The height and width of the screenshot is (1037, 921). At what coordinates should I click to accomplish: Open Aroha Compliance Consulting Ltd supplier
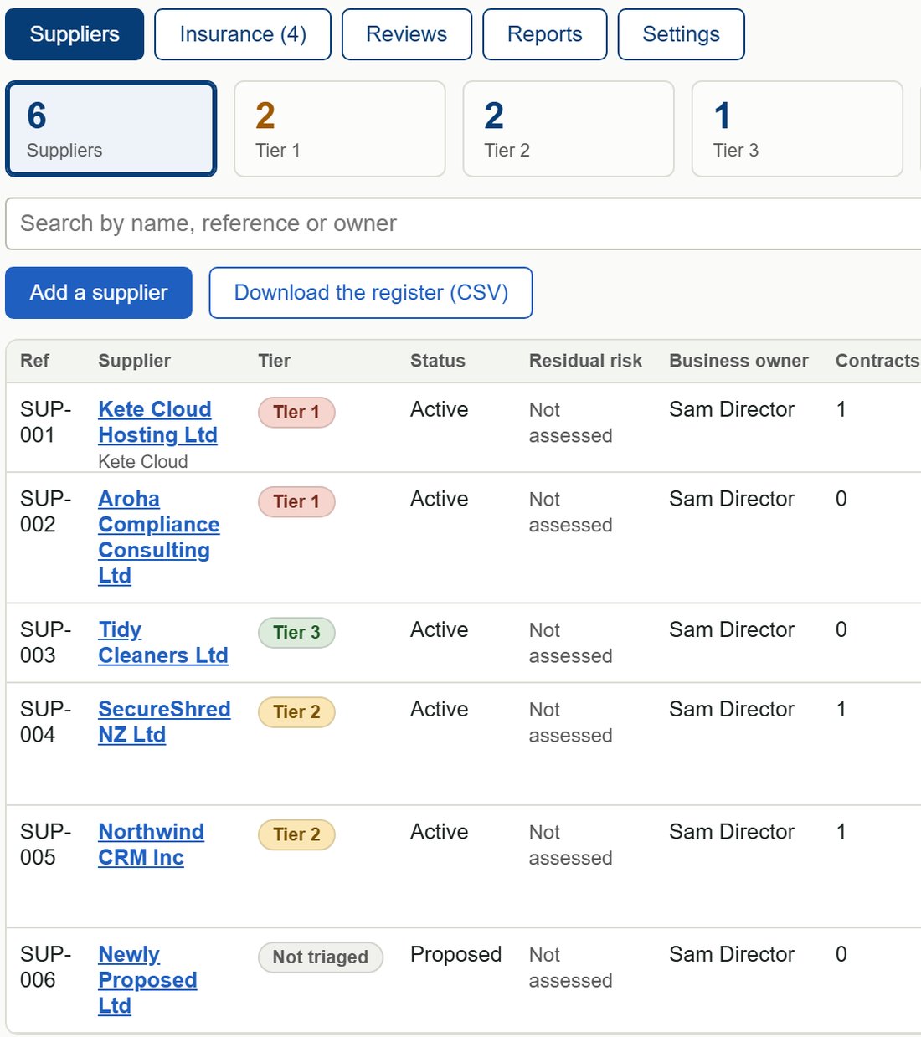point(159,537)
